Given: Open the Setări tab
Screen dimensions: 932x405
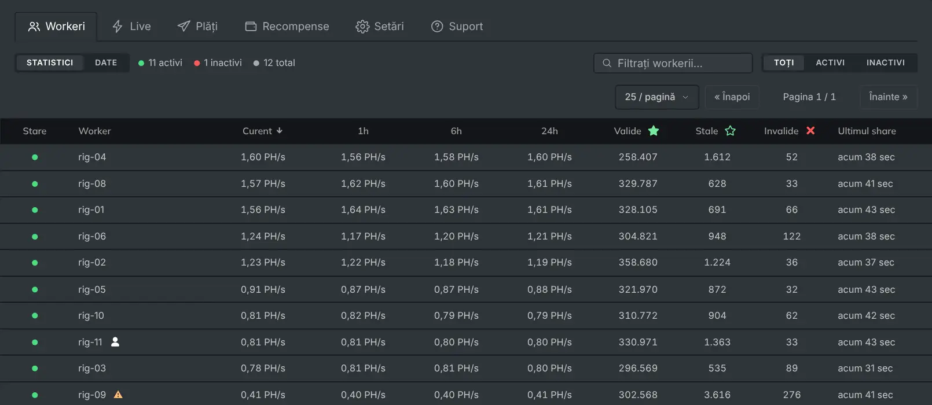Looking at the screenshot, I should tap(380, 27).
